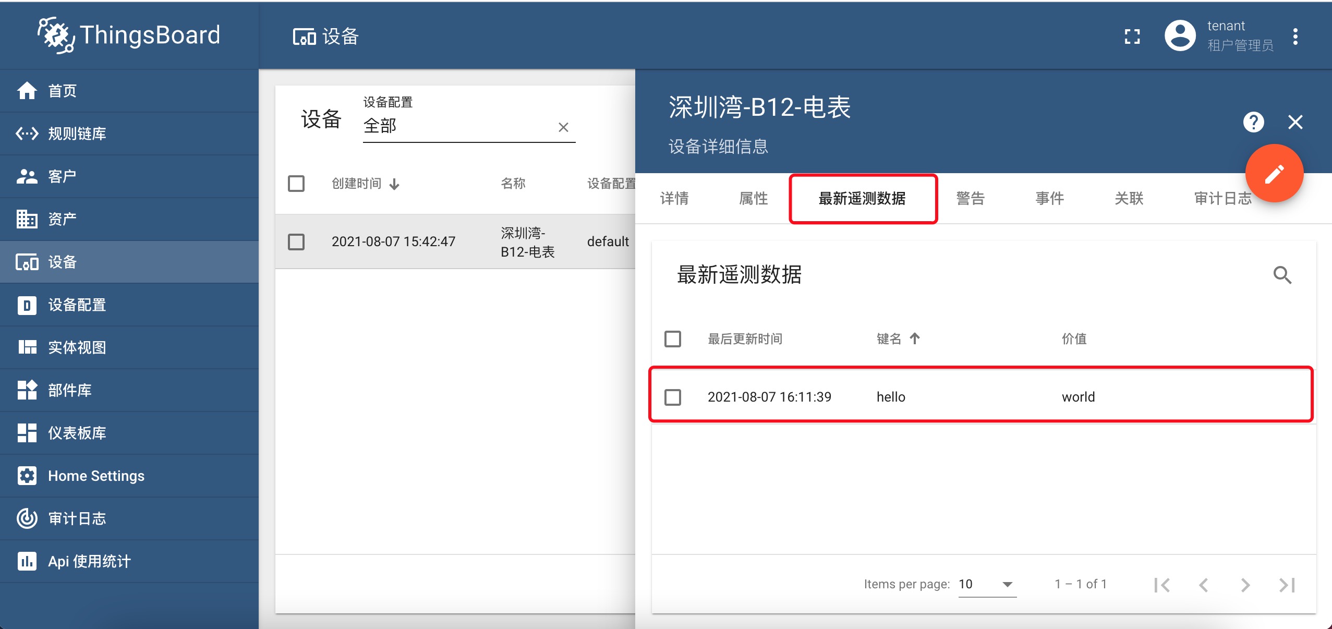The height and width of the screenshot is (629, 1332).
Task: Click the default device profile cell
Action: (x=608, y=241)
